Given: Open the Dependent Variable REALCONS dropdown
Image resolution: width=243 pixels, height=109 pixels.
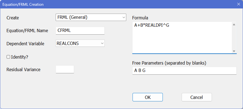Looking at the screenshot, I should (x=102, y=43).
